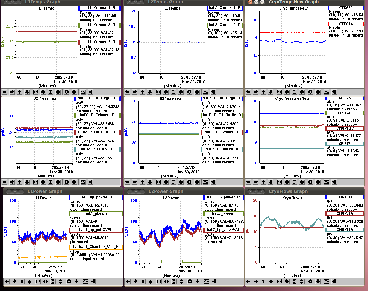368x291 pixels.
Task: Select the haD2_P_Exhaust_R curve label
Action: [x=97, y=115]
